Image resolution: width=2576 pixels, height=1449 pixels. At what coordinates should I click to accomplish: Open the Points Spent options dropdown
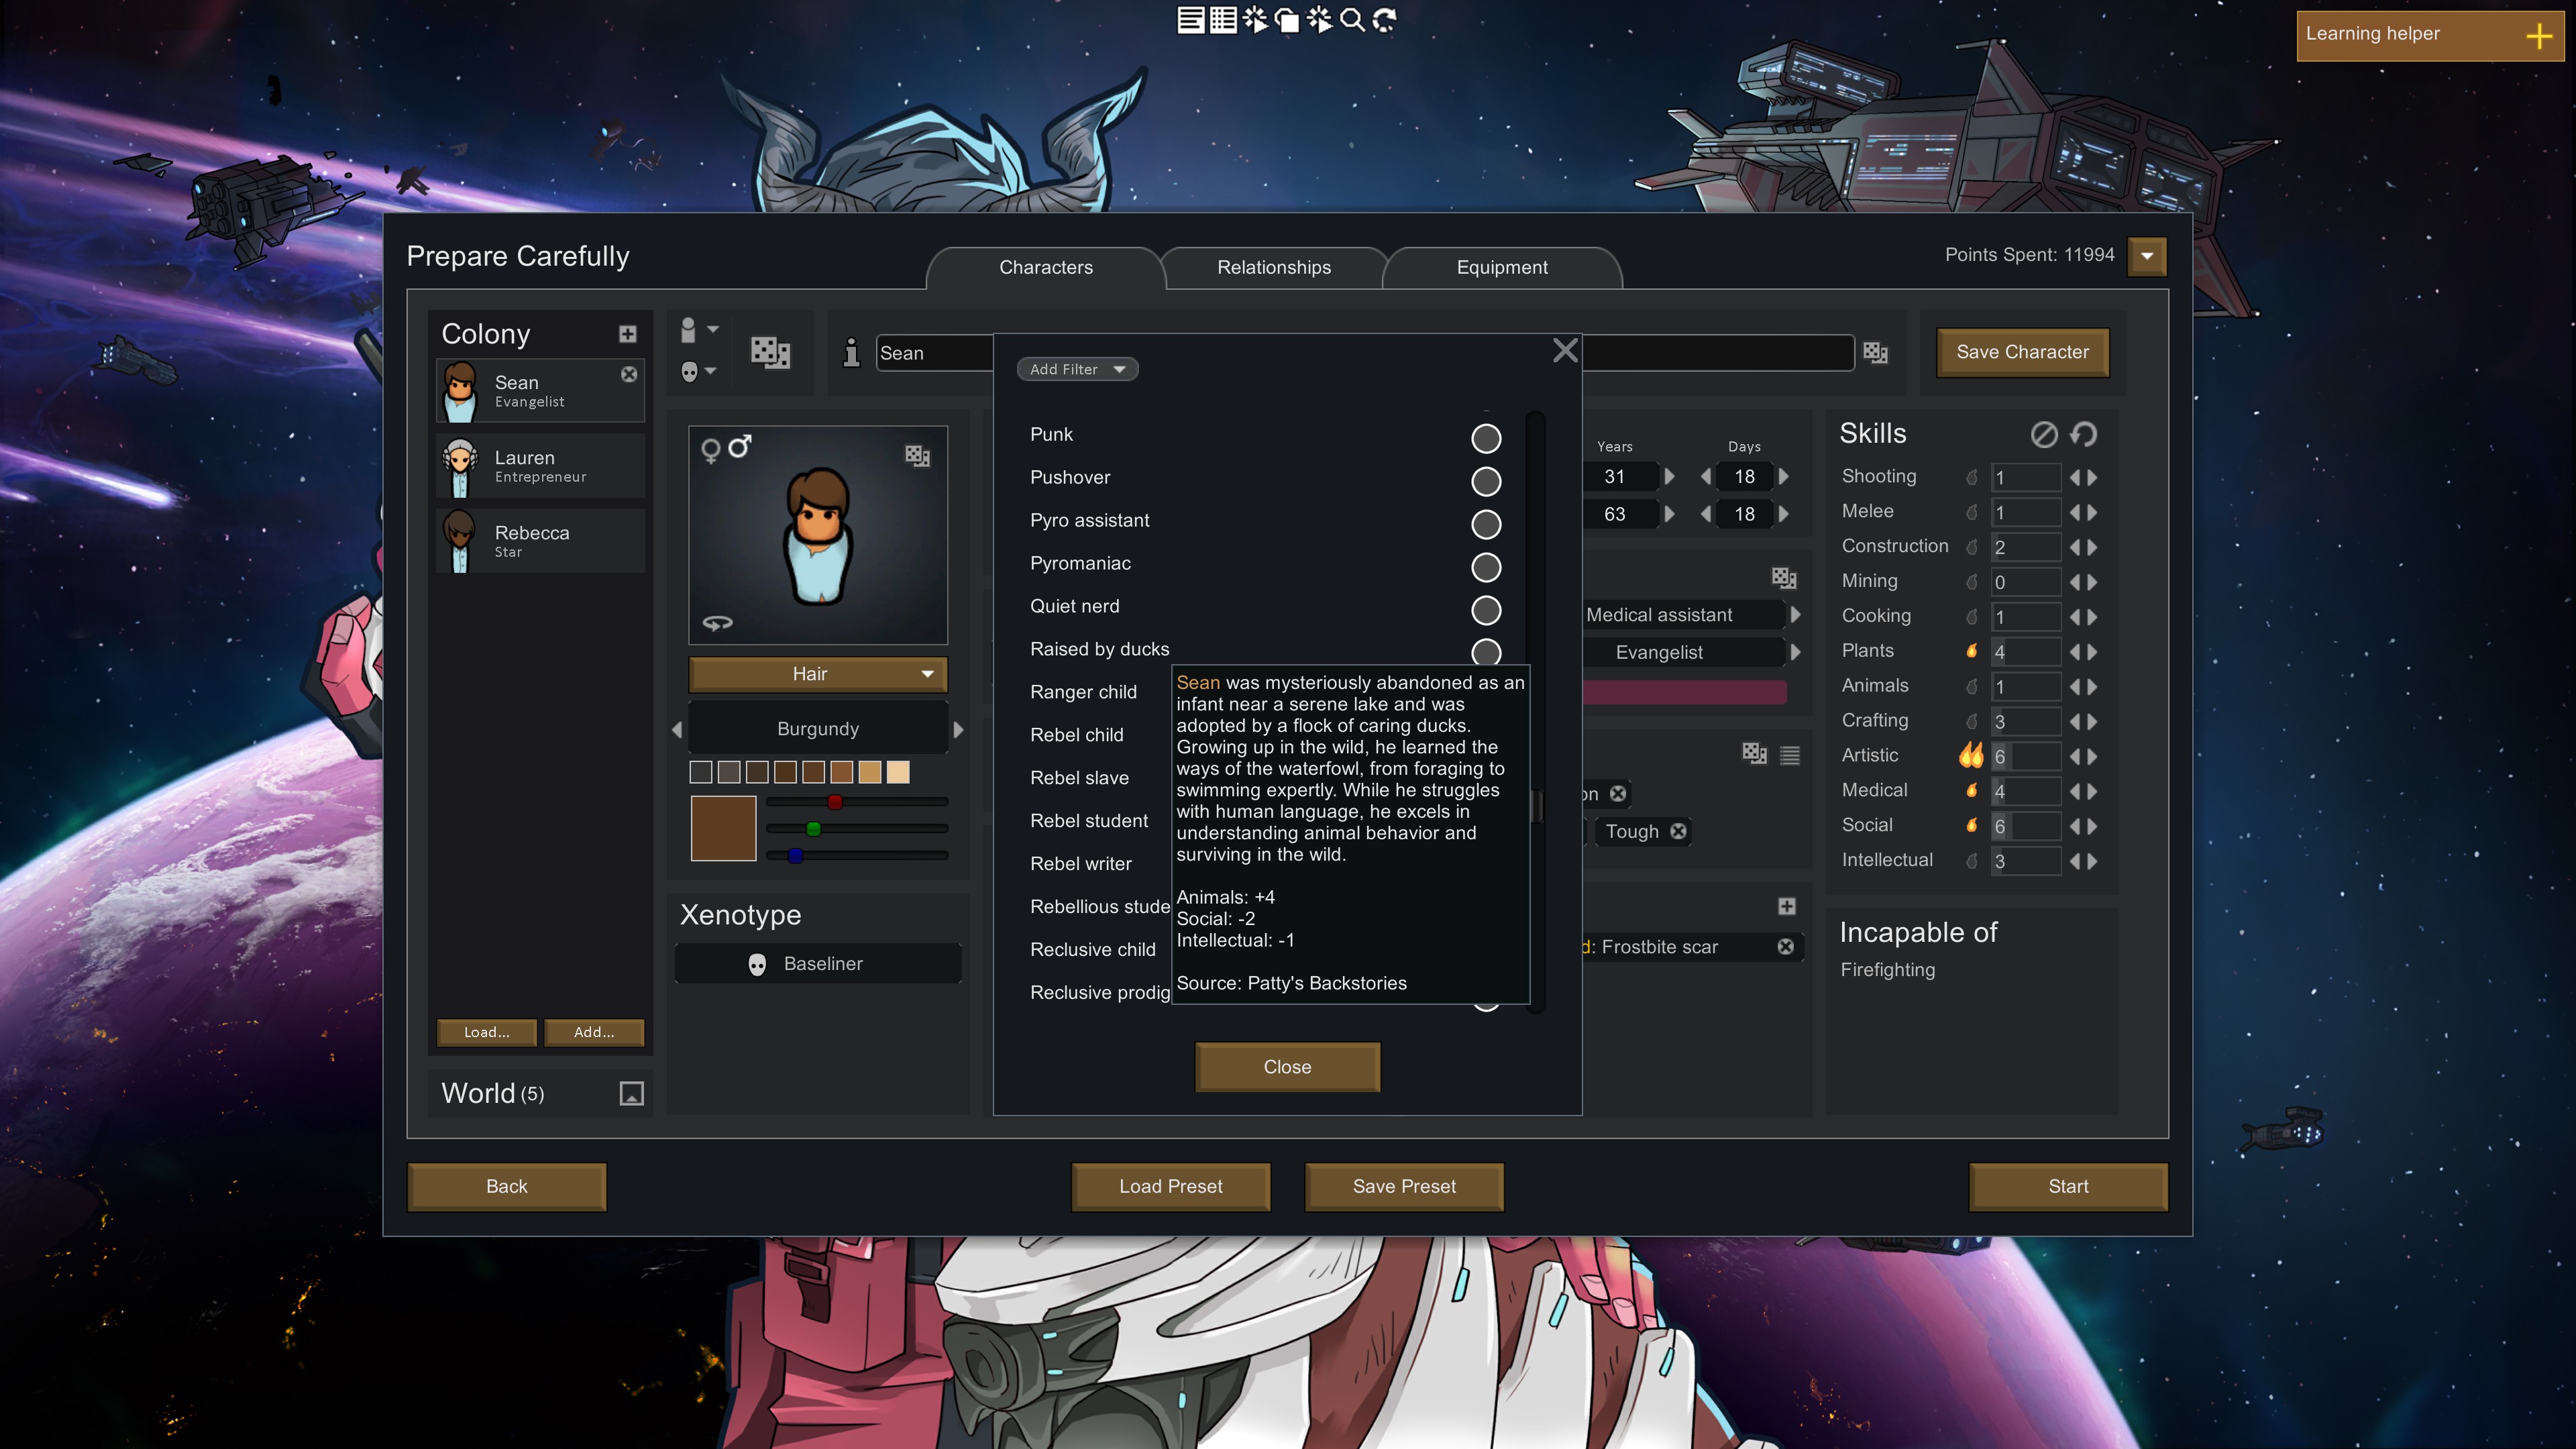click(2146, 256)
